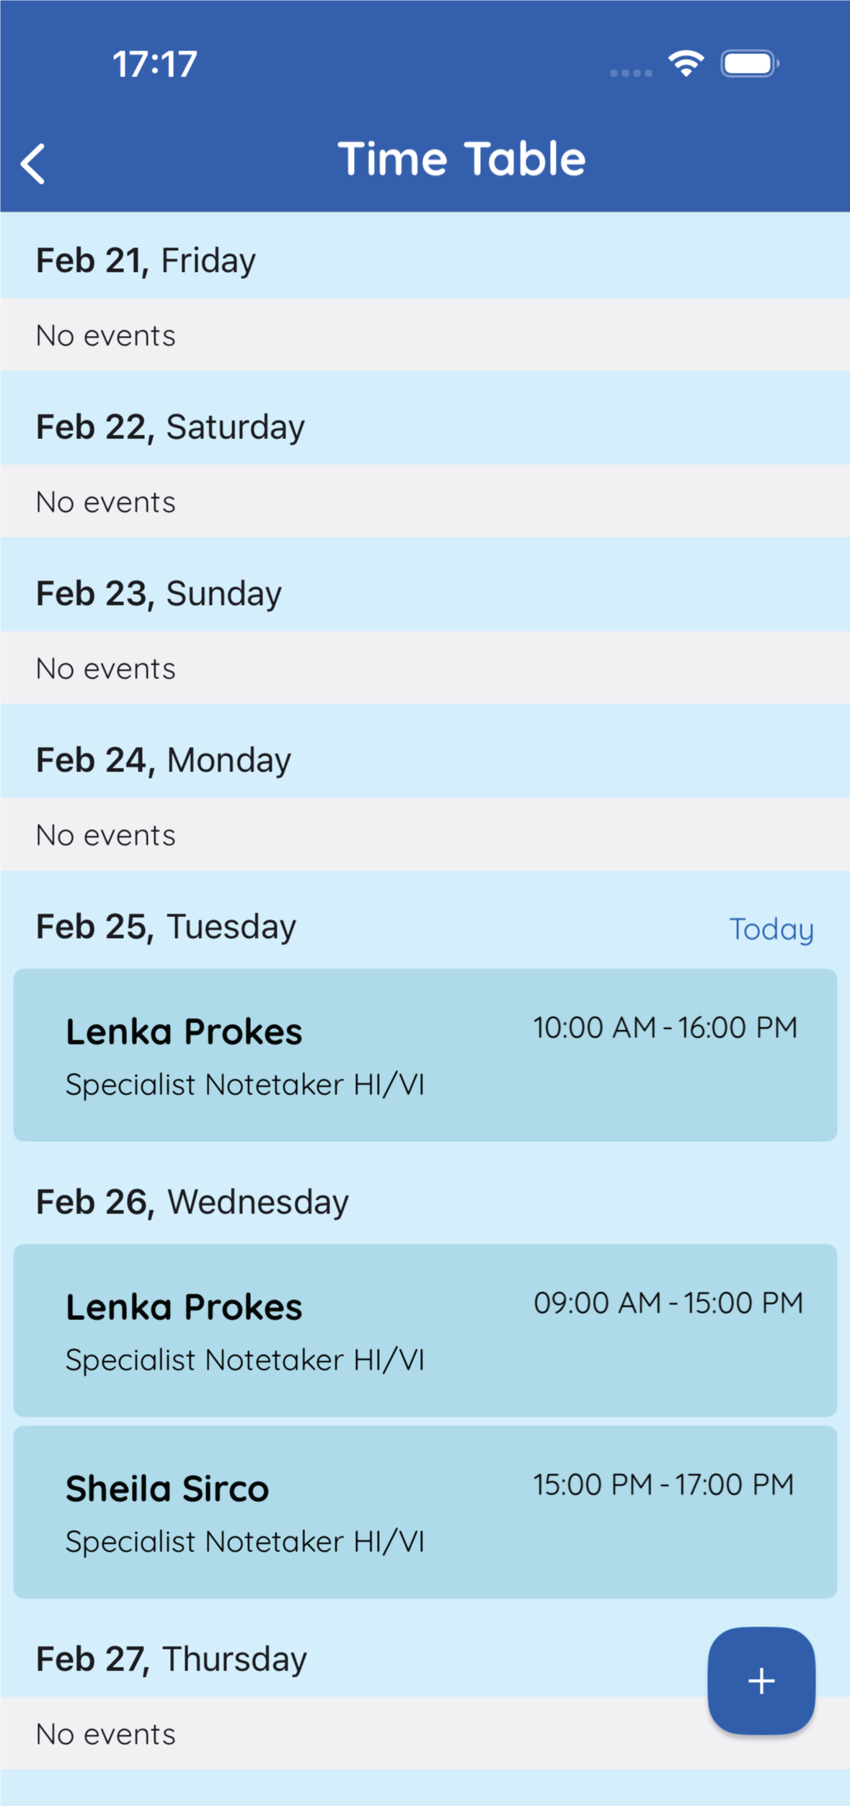Open the Sheila Sirco event card

(x=425, y=1512)
